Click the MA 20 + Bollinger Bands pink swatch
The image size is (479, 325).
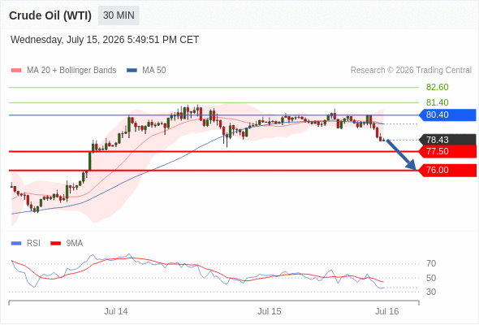[x=16, y=71]
